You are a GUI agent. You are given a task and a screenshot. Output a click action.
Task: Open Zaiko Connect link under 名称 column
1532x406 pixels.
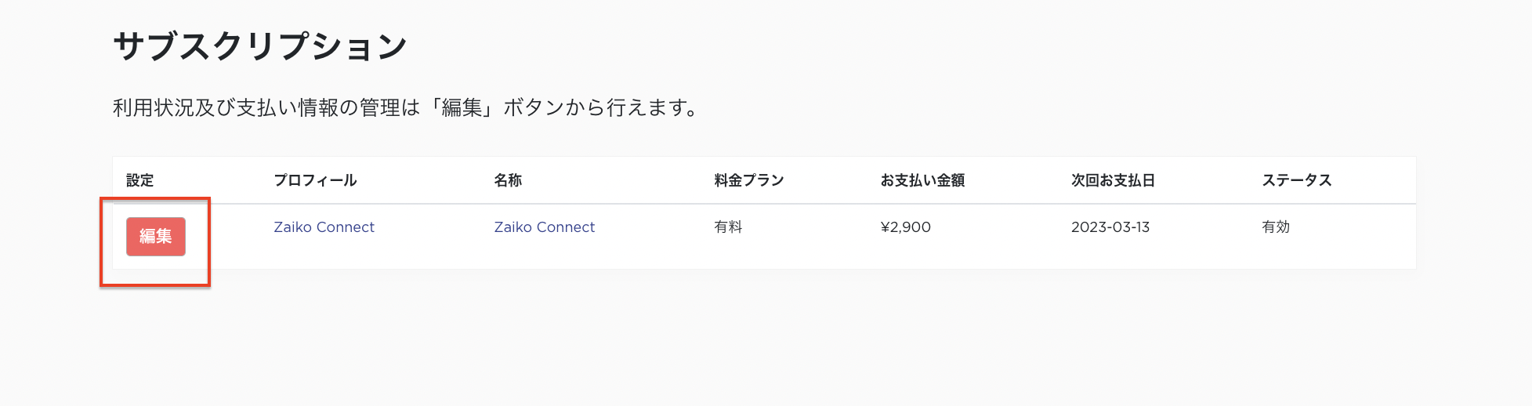coord(544,227)
